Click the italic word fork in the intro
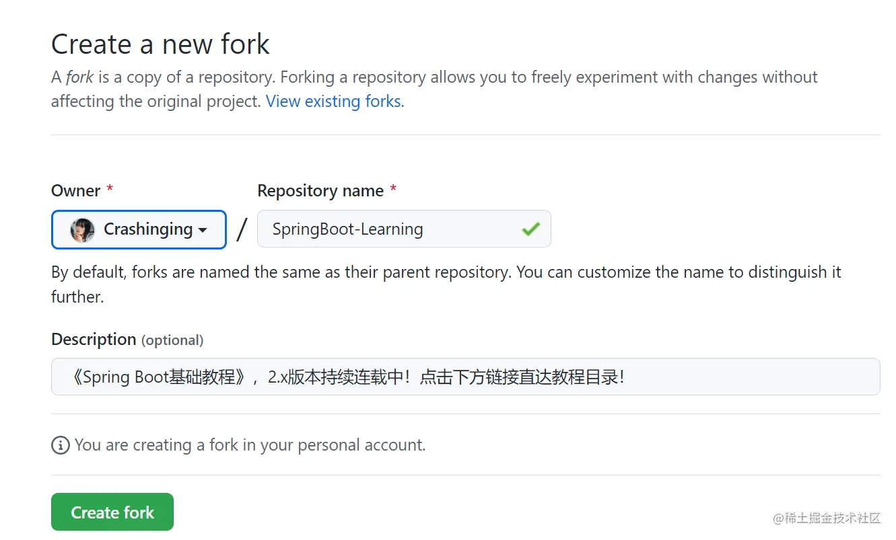 (79, 77)
